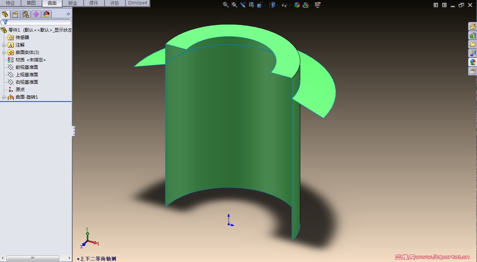Open File Explorer folder icon in task pane
477x262 pixels.
[473, 44]
